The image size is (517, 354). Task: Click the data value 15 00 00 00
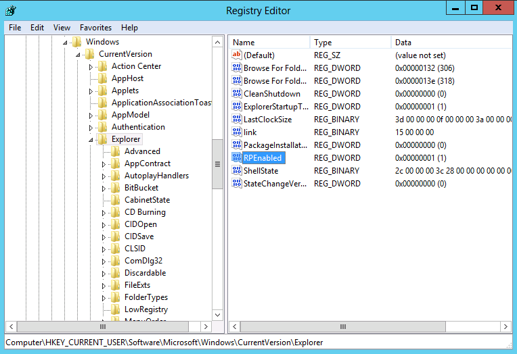414,132
